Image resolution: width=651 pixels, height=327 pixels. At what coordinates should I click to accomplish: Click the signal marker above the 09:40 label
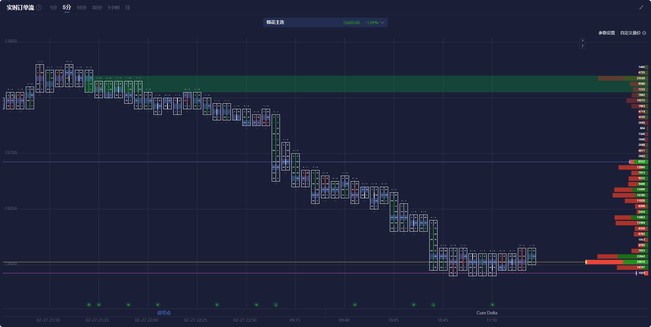[x=355, y=305]
